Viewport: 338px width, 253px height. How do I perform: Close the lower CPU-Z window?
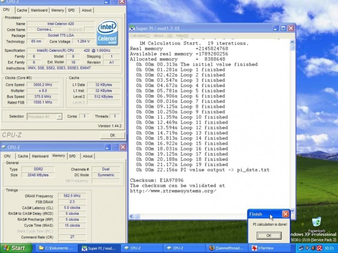click(123, 147)
